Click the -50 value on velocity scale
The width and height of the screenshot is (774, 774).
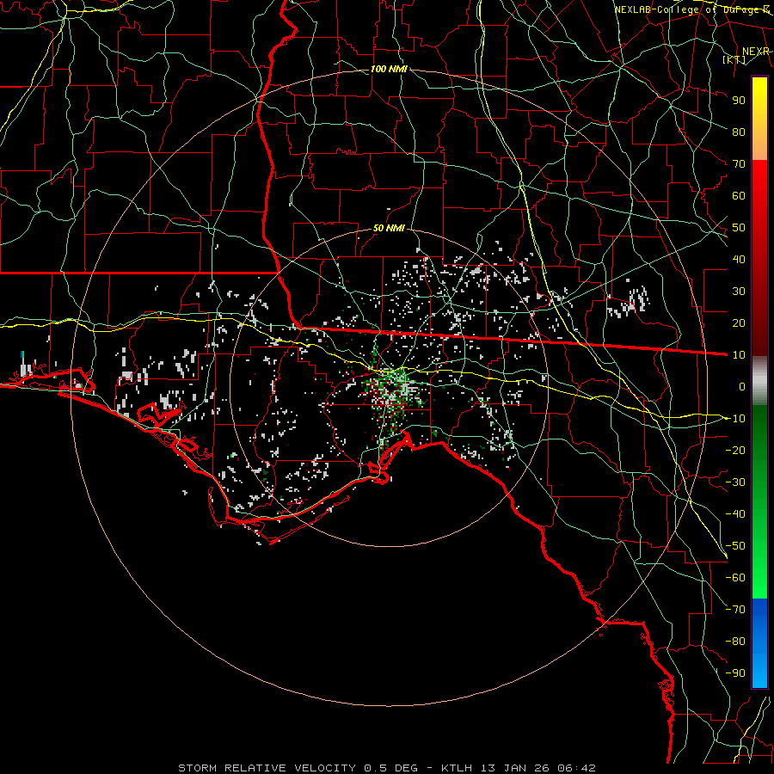pos(735,546)
